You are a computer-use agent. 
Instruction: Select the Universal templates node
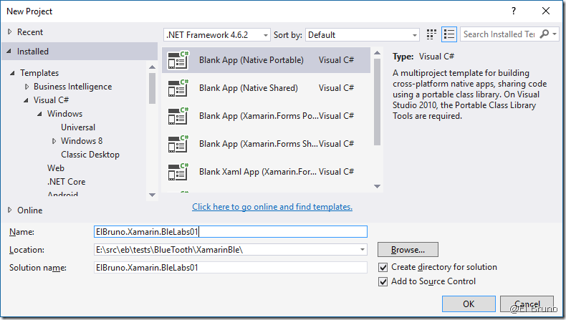[78, 127]
